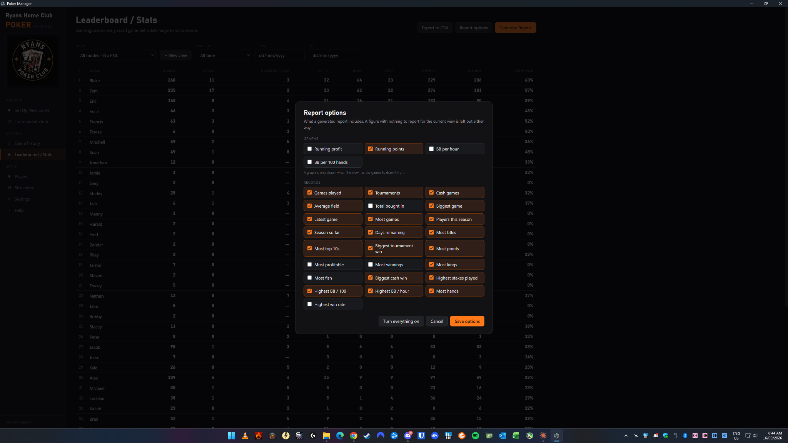This screenshot has height=443, width=788.
Task: Click the Turn everything on button
Action: (x=401, y=321)
